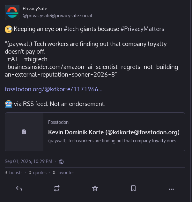Screen dimensions: 192x202
Task: Boost this post with the repeat icon
Action: [x=57, y=189]
